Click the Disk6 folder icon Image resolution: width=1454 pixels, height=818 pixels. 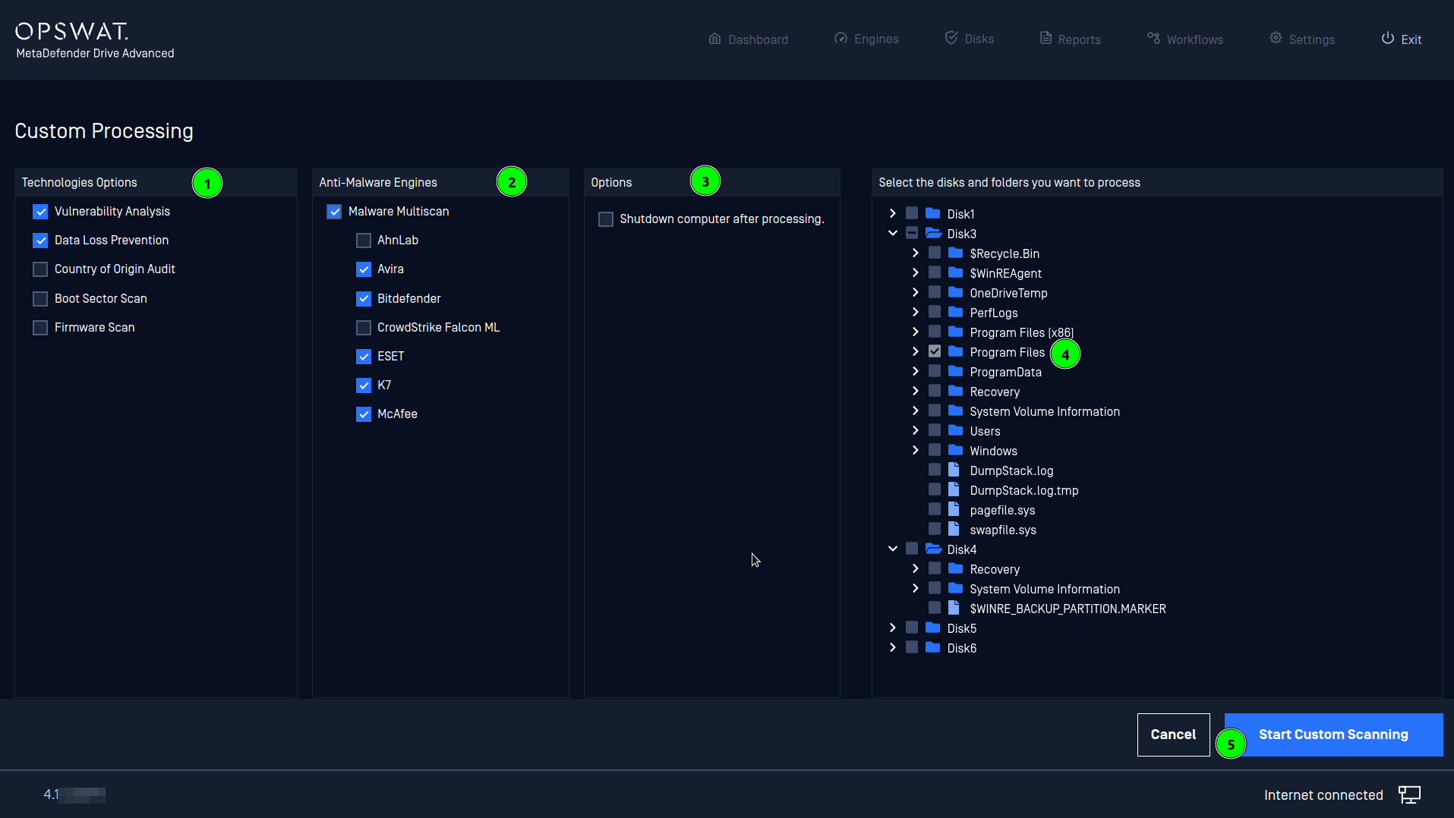(933, 647)
